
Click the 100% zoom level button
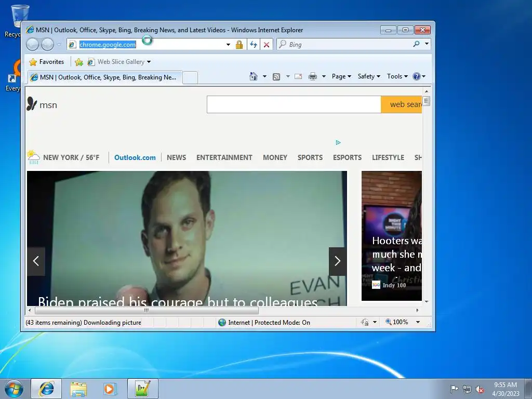[x=396, y=322]
